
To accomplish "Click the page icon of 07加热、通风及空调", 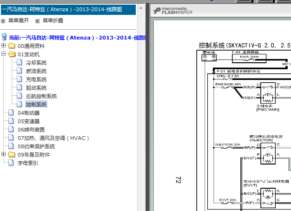I will point(11,138).
